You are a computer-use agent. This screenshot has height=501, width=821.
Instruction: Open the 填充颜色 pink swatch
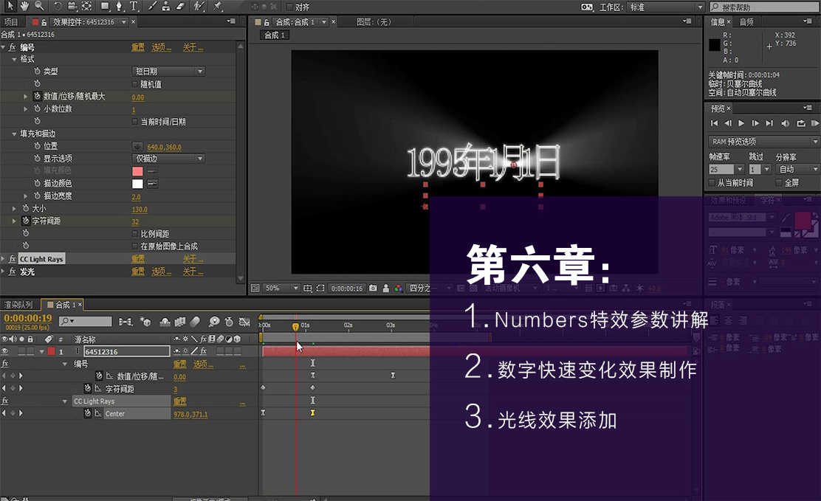pyautogui.click(x=137, y=171)
